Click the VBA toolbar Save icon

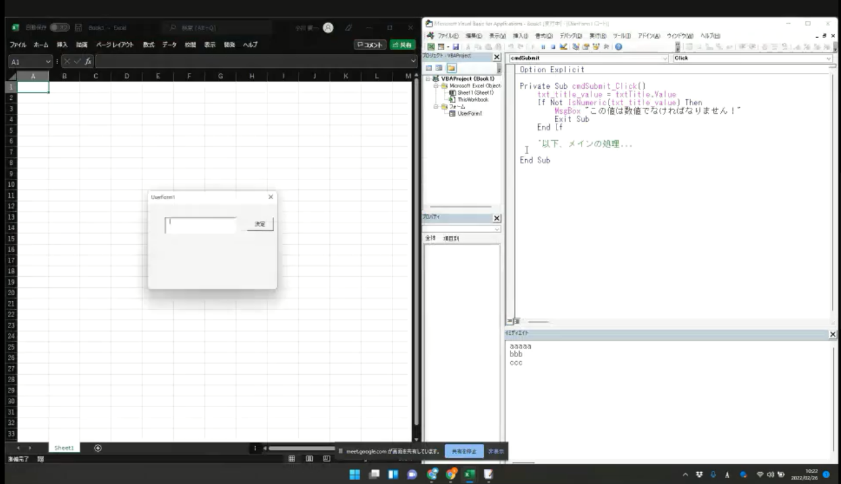(456, 47)
